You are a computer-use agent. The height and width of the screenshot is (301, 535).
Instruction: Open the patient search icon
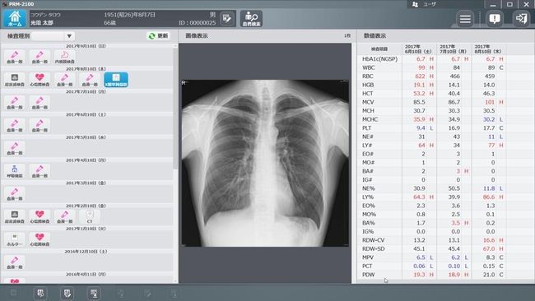coord(252,18)
